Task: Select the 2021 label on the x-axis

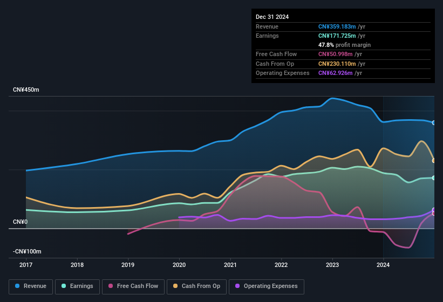Action: pyautogui.click(x=230, y=265)
